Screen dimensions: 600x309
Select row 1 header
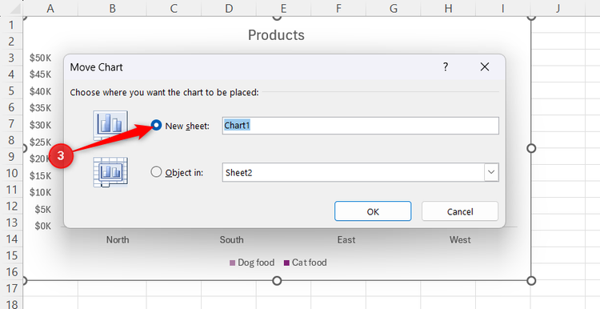(11, 25)
